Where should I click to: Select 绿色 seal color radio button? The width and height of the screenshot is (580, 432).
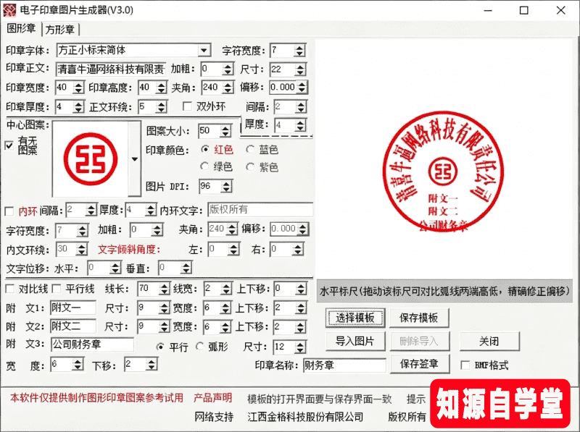[204, 166]
